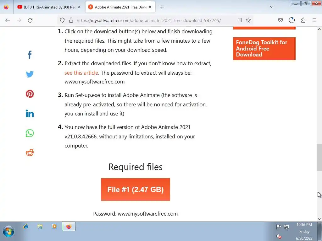Image resolution: width=322 pixels, height=241 pixels.
Task: Launch Windows Media Player from taskbar
Action: 54,227
